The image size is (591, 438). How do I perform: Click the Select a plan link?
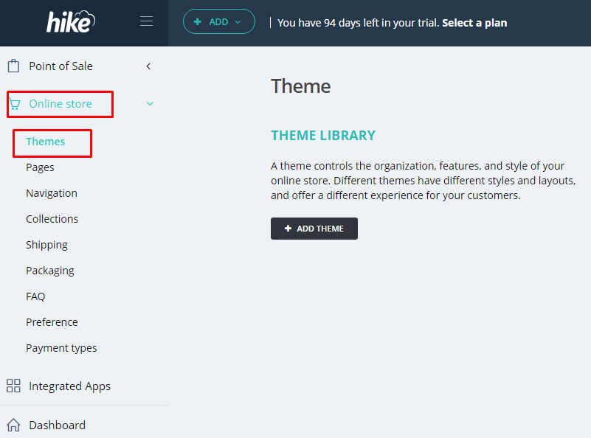pos(474,23)
